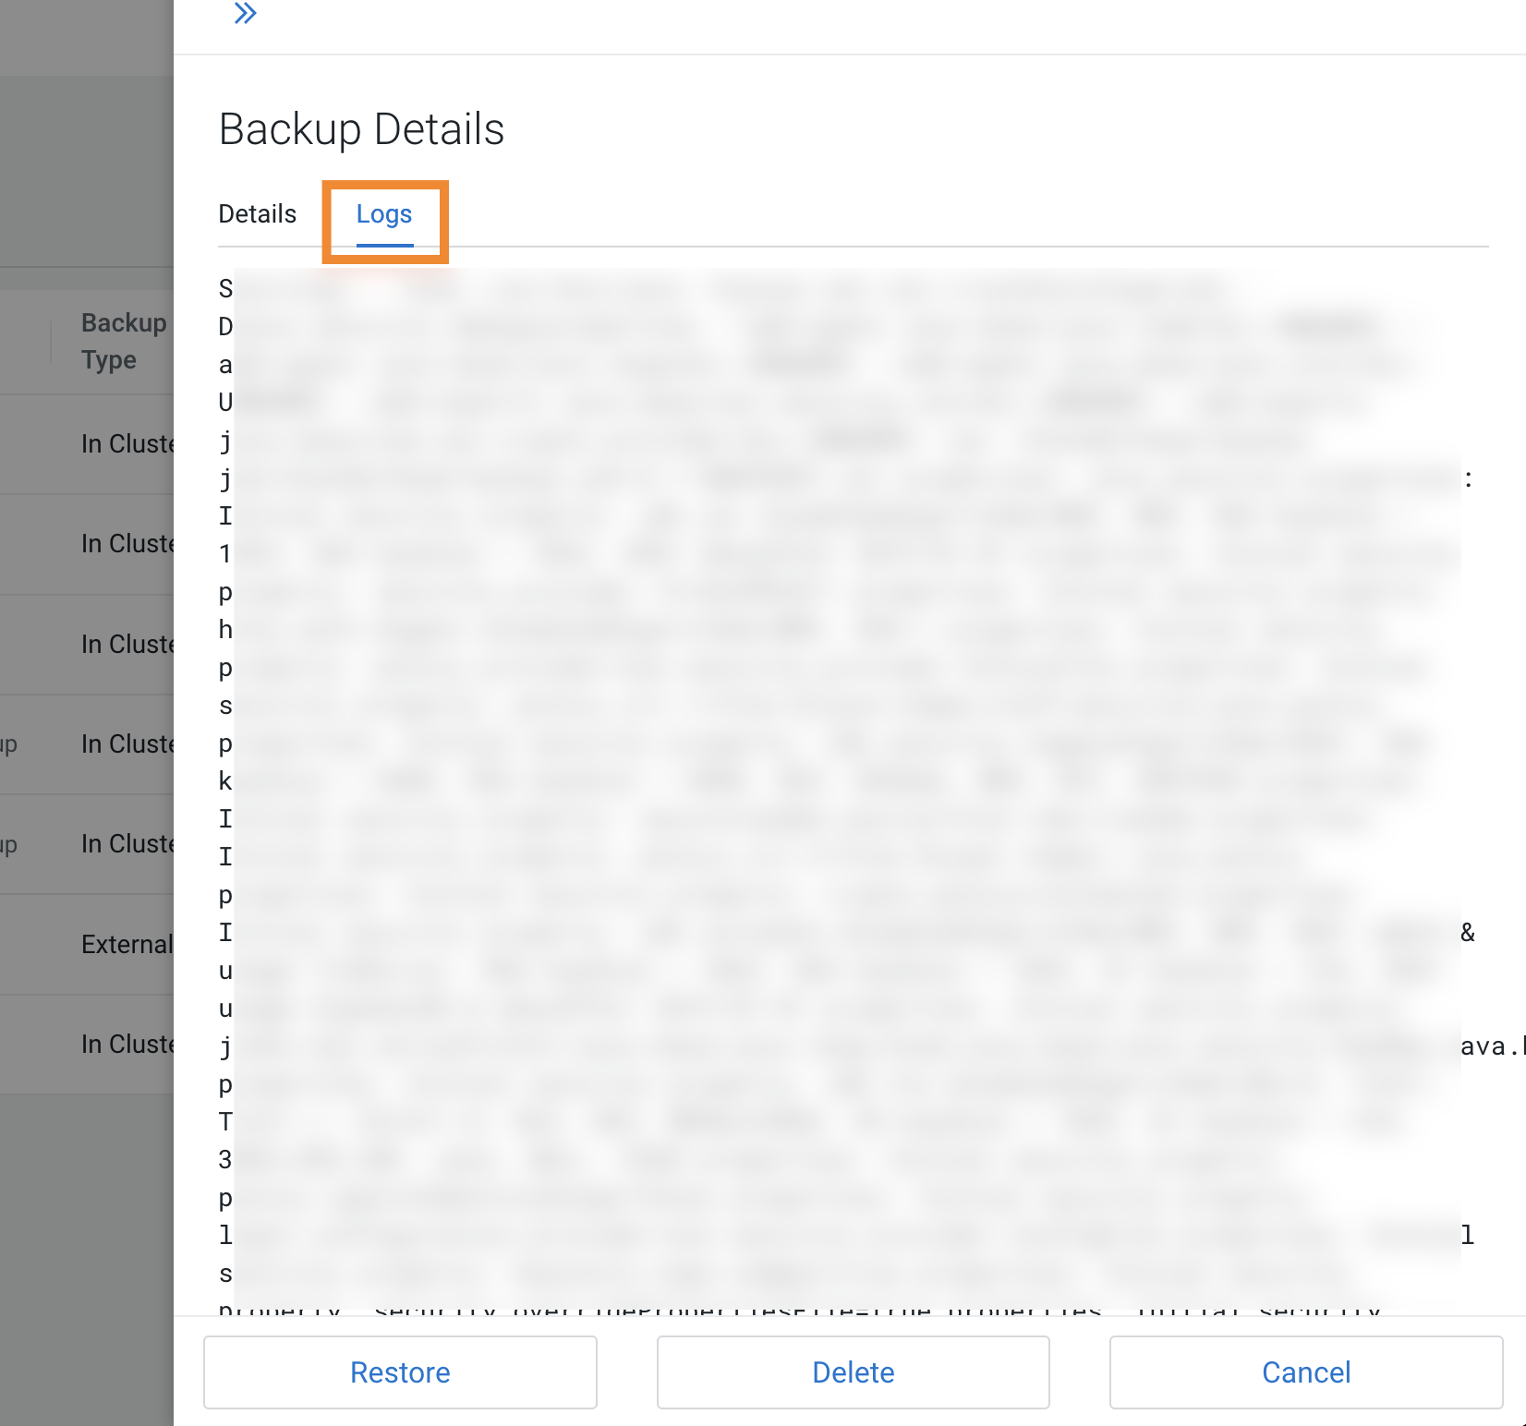Click the double-chevron collapse icon

coord(245,14)
